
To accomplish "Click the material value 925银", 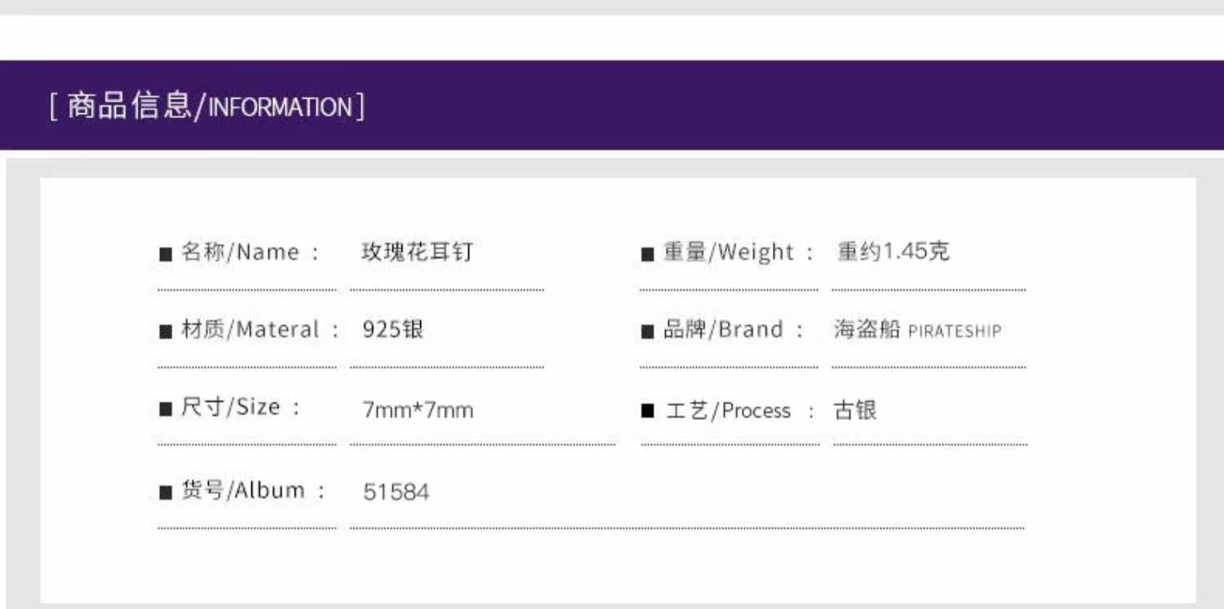I will pos(392,329).
